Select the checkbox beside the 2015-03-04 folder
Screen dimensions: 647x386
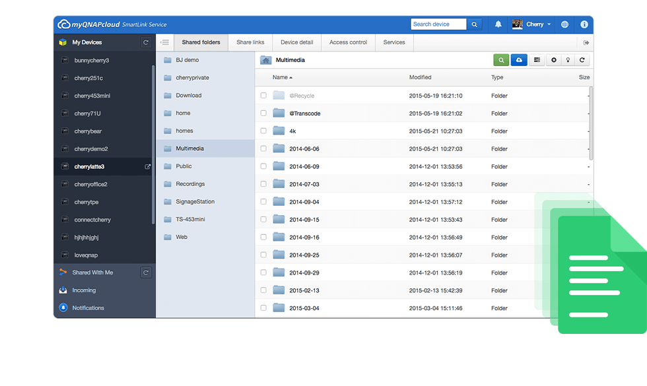pos(263,308)
